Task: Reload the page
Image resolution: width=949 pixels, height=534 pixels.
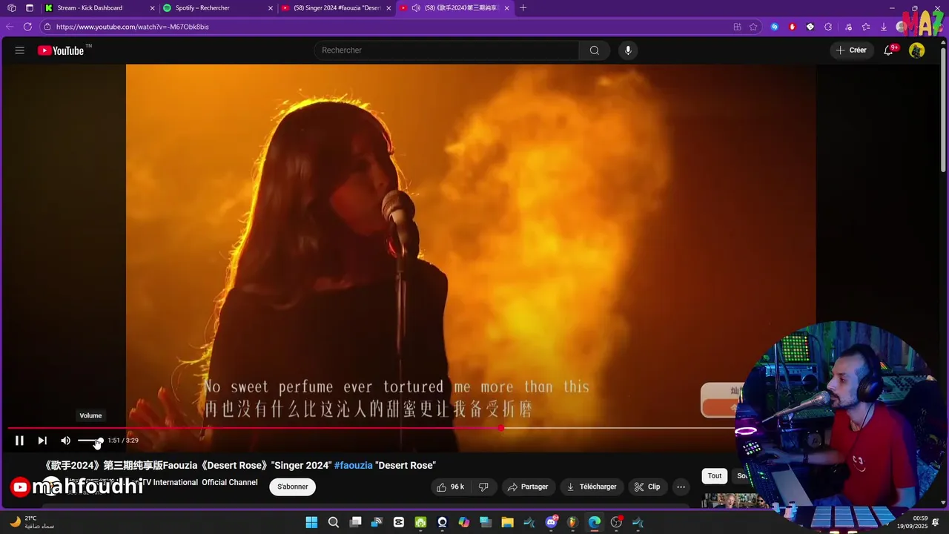Action: (27, 27)
